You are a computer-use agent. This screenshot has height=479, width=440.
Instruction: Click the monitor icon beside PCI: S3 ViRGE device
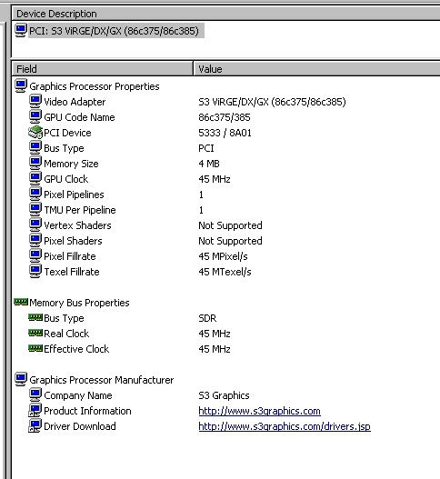point(21,31)
